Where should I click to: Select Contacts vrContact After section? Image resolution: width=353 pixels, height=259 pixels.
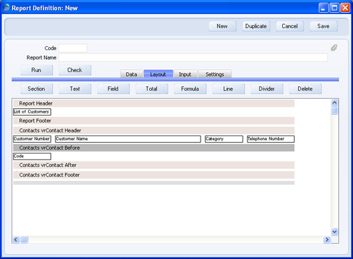(154, 165)
